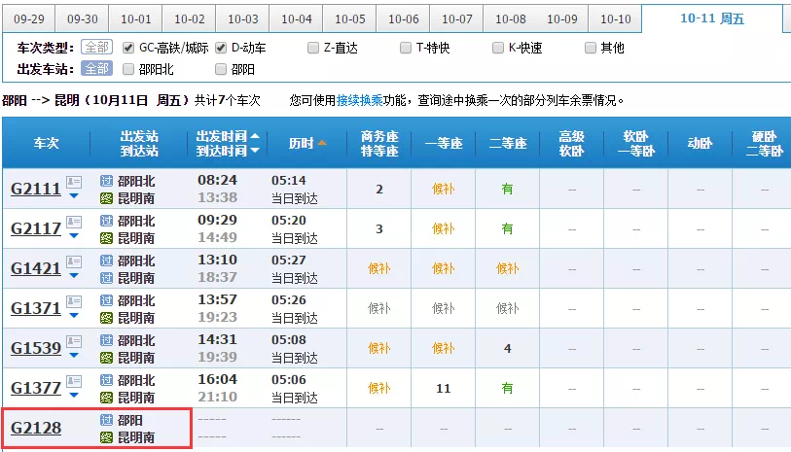Click the terminal station icon for G2111 arrival
This screenshot has width=791, height=452.
(x=106, y=198)
